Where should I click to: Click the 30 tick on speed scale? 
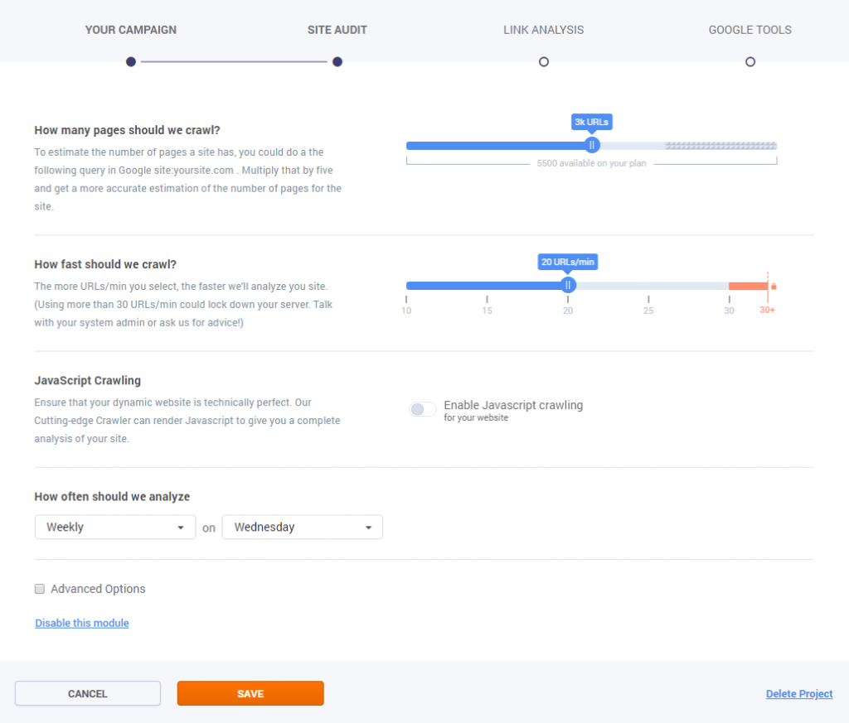tap(730, 311)
